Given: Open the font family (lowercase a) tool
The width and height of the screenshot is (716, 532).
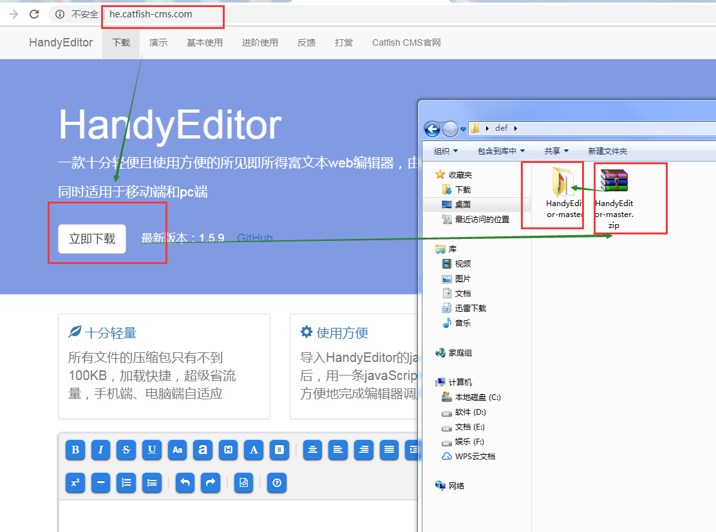Looking at the screenshot, I should click(x=203, y=450).
